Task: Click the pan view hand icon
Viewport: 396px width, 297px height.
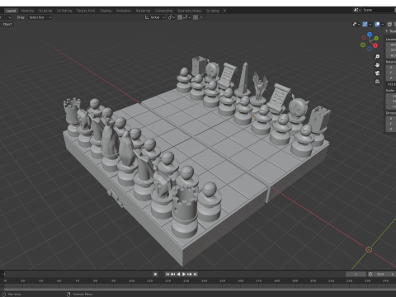Action: click(377, 65)
